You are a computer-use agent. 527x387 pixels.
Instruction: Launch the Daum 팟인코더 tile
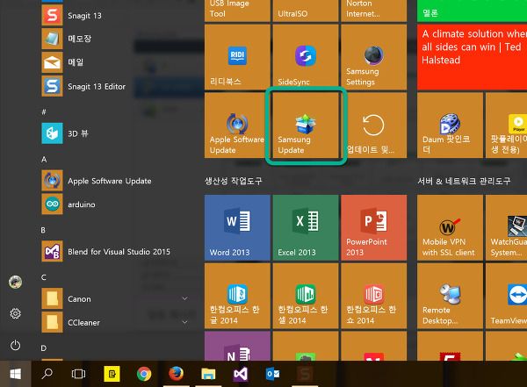pyautogui.click(x=450, y=125)
